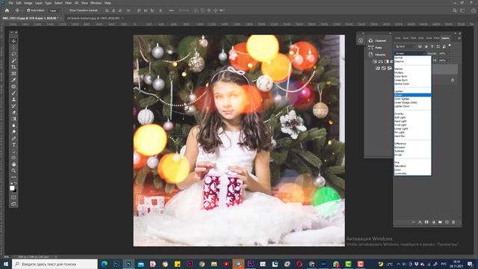Open Microsoft Edge from taskbar

pyautogui.click(x=105, y=264)
